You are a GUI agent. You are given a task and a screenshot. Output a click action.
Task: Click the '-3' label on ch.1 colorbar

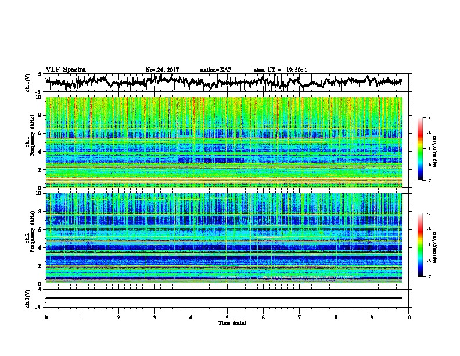pos(428,117)
